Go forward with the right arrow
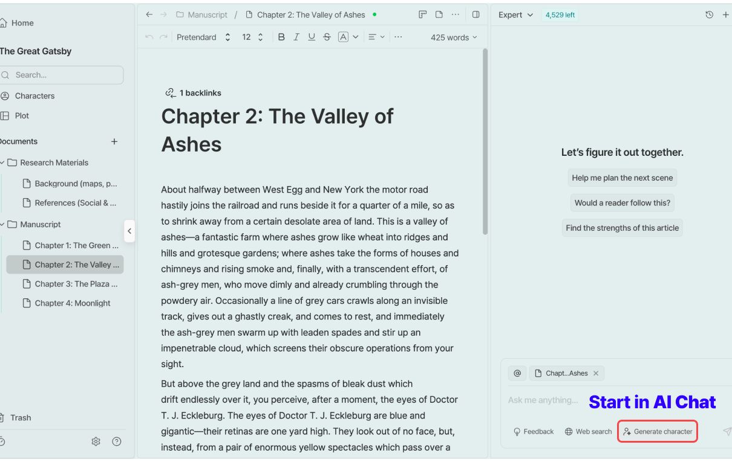Image resolution: width=732 pixels, height=462 pixels. tap(163, 14)
